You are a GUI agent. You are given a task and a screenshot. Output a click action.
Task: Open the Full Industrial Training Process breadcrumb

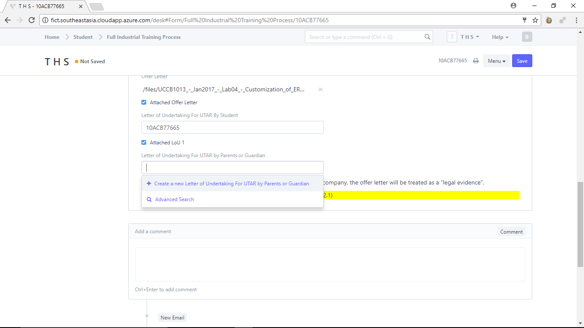pos(144,37)
